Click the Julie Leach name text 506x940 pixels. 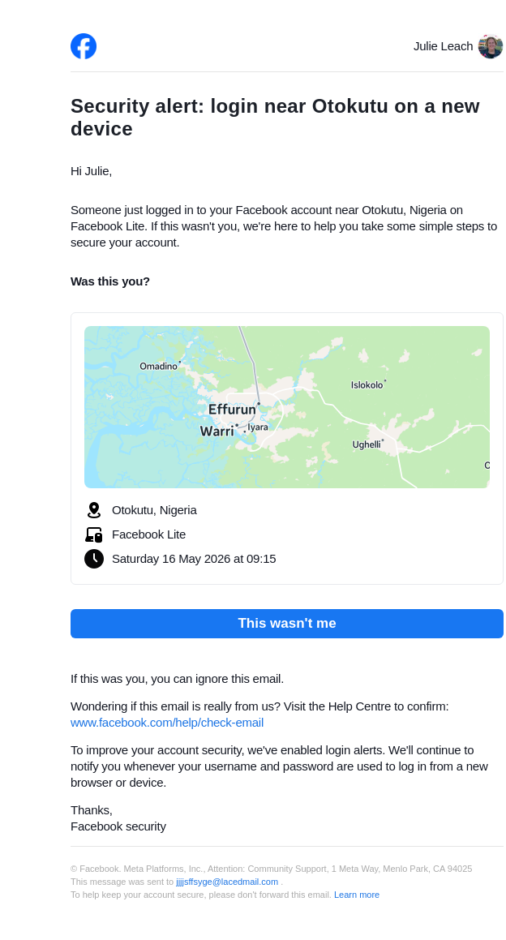click(443, 46)
